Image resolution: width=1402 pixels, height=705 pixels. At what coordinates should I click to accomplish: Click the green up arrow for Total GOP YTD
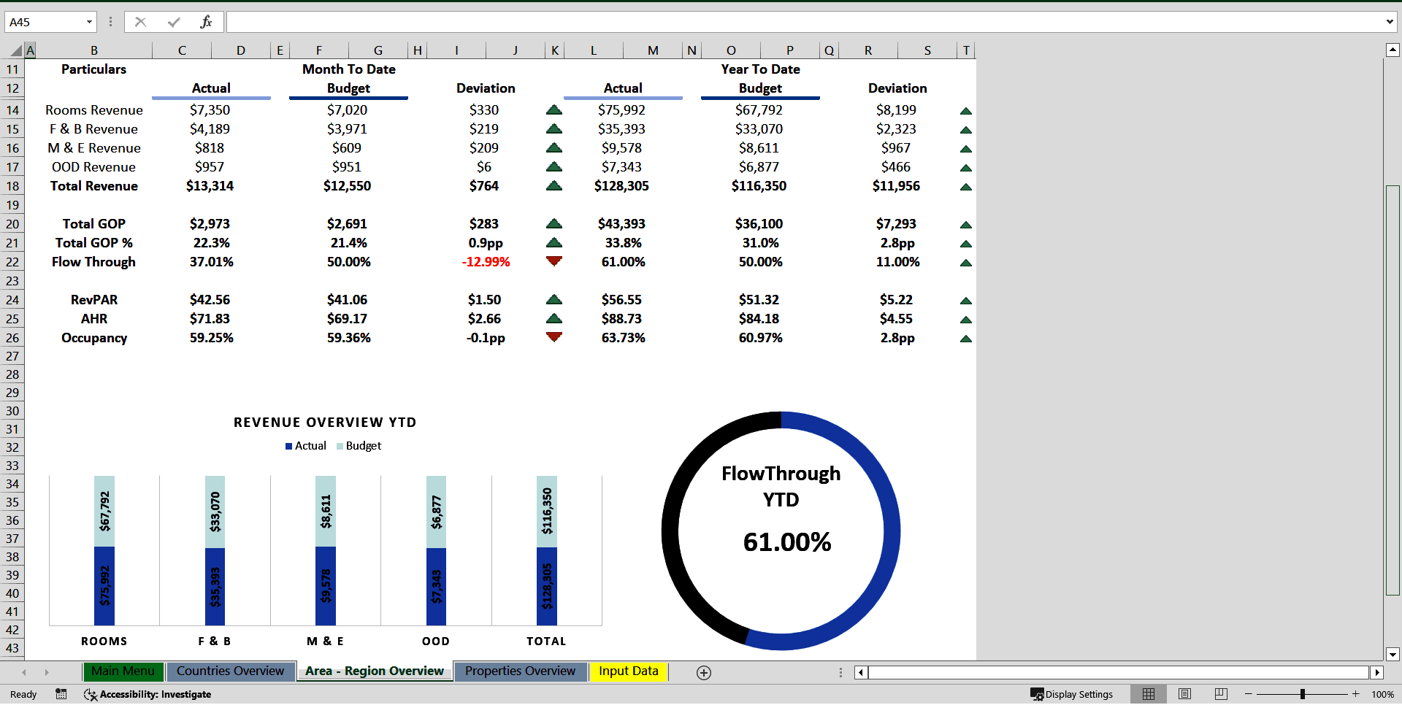[966, 225]
